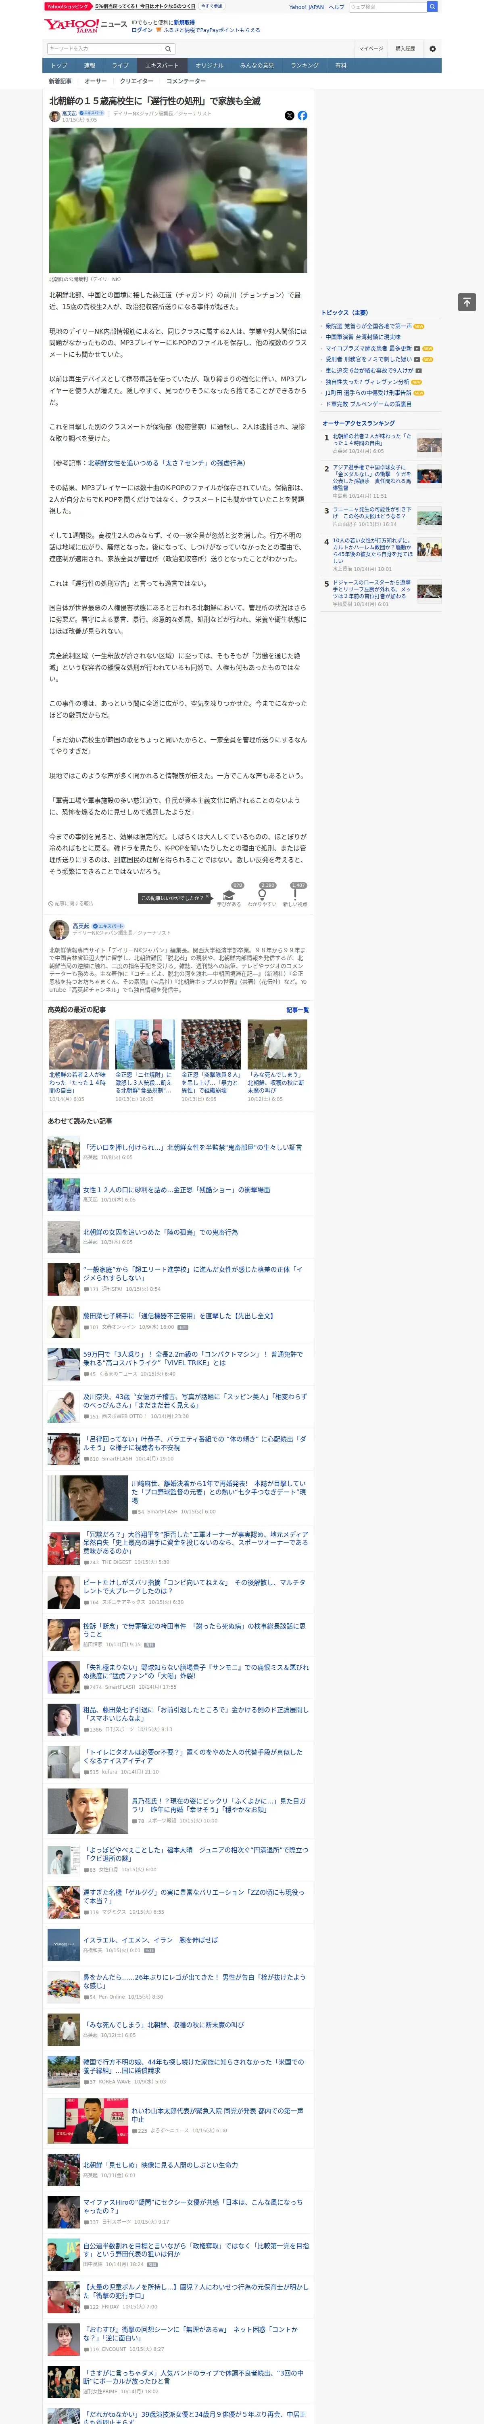Click author name 高英起 in the bio
The height and width of the screenshot is (2424, 484).
pyautogui.click(x=81, y=926)
